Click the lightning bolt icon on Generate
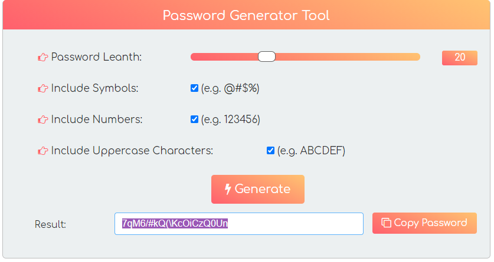 [x=228, y=189]
